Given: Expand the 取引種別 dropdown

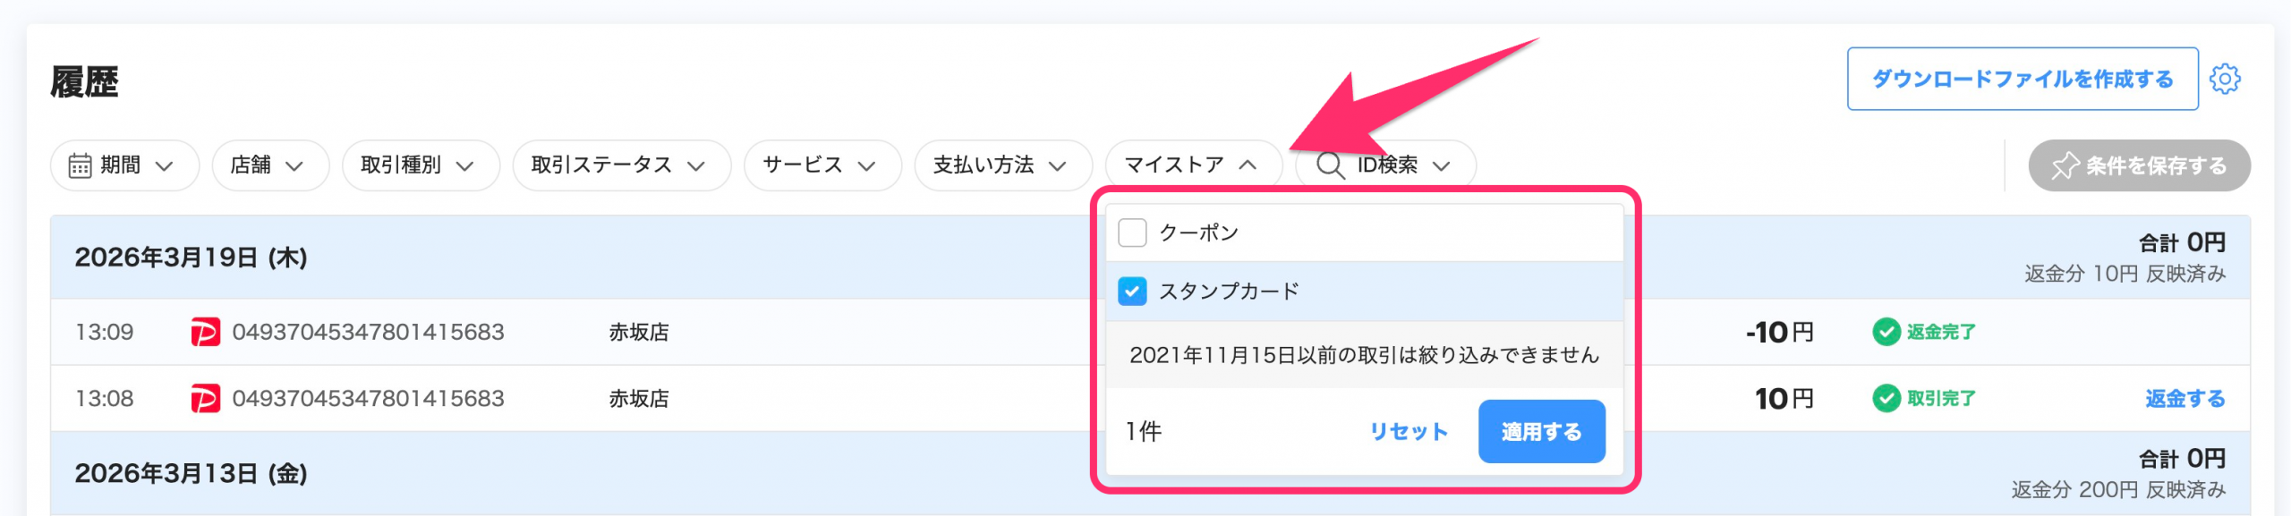Looking at the screenshot, I should [420, 165].
